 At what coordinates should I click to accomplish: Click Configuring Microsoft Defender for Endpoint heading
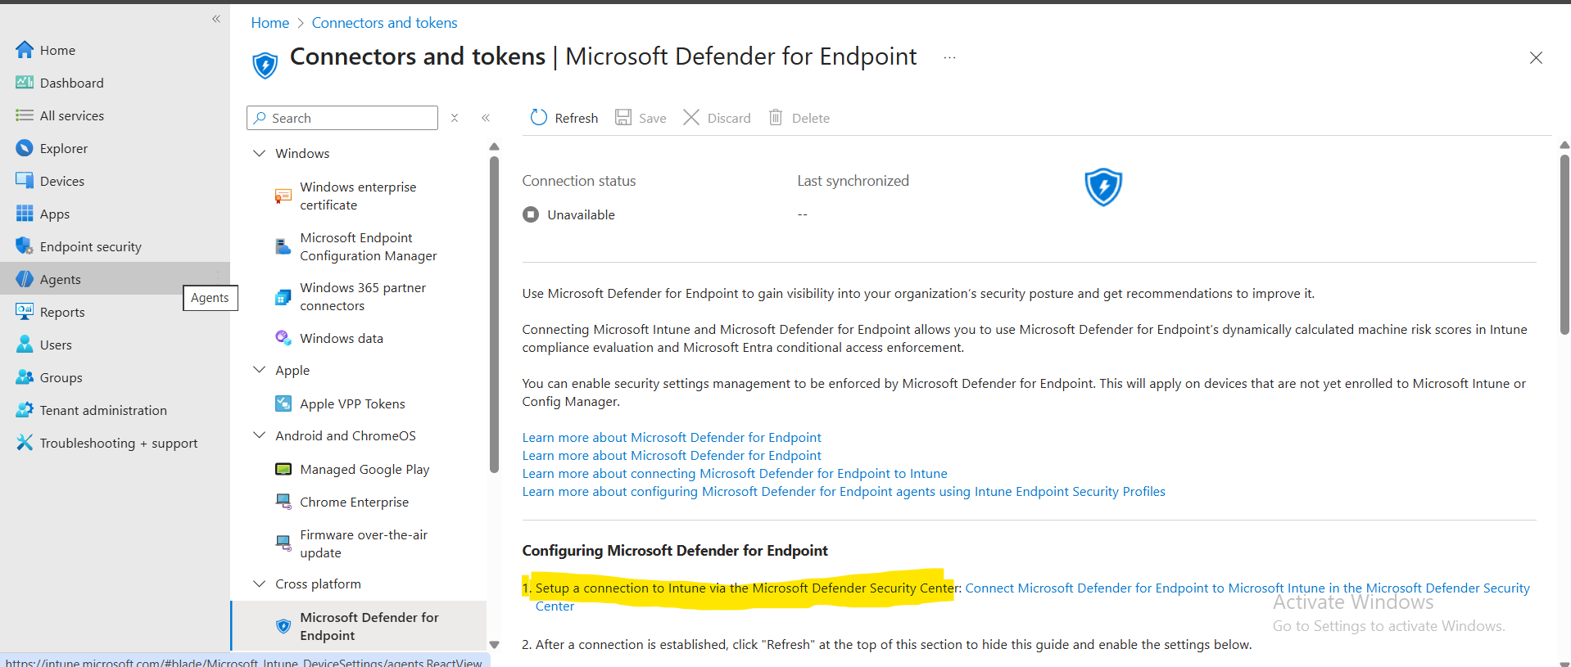(x=675, y=551)
